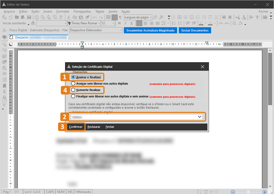Select the 'Somente finalizar' radio button

[73, 90]
